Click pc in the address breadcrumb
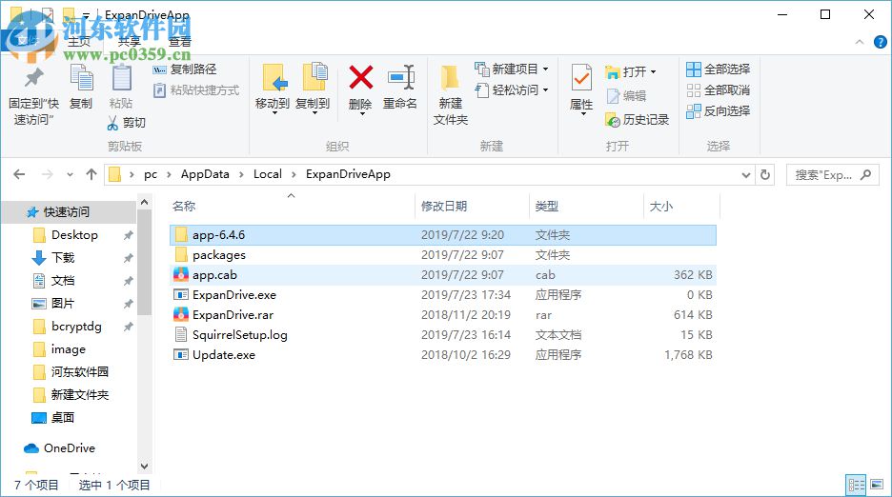The height and width of the screenshot is (497, 892). click(x=151, y=174)
